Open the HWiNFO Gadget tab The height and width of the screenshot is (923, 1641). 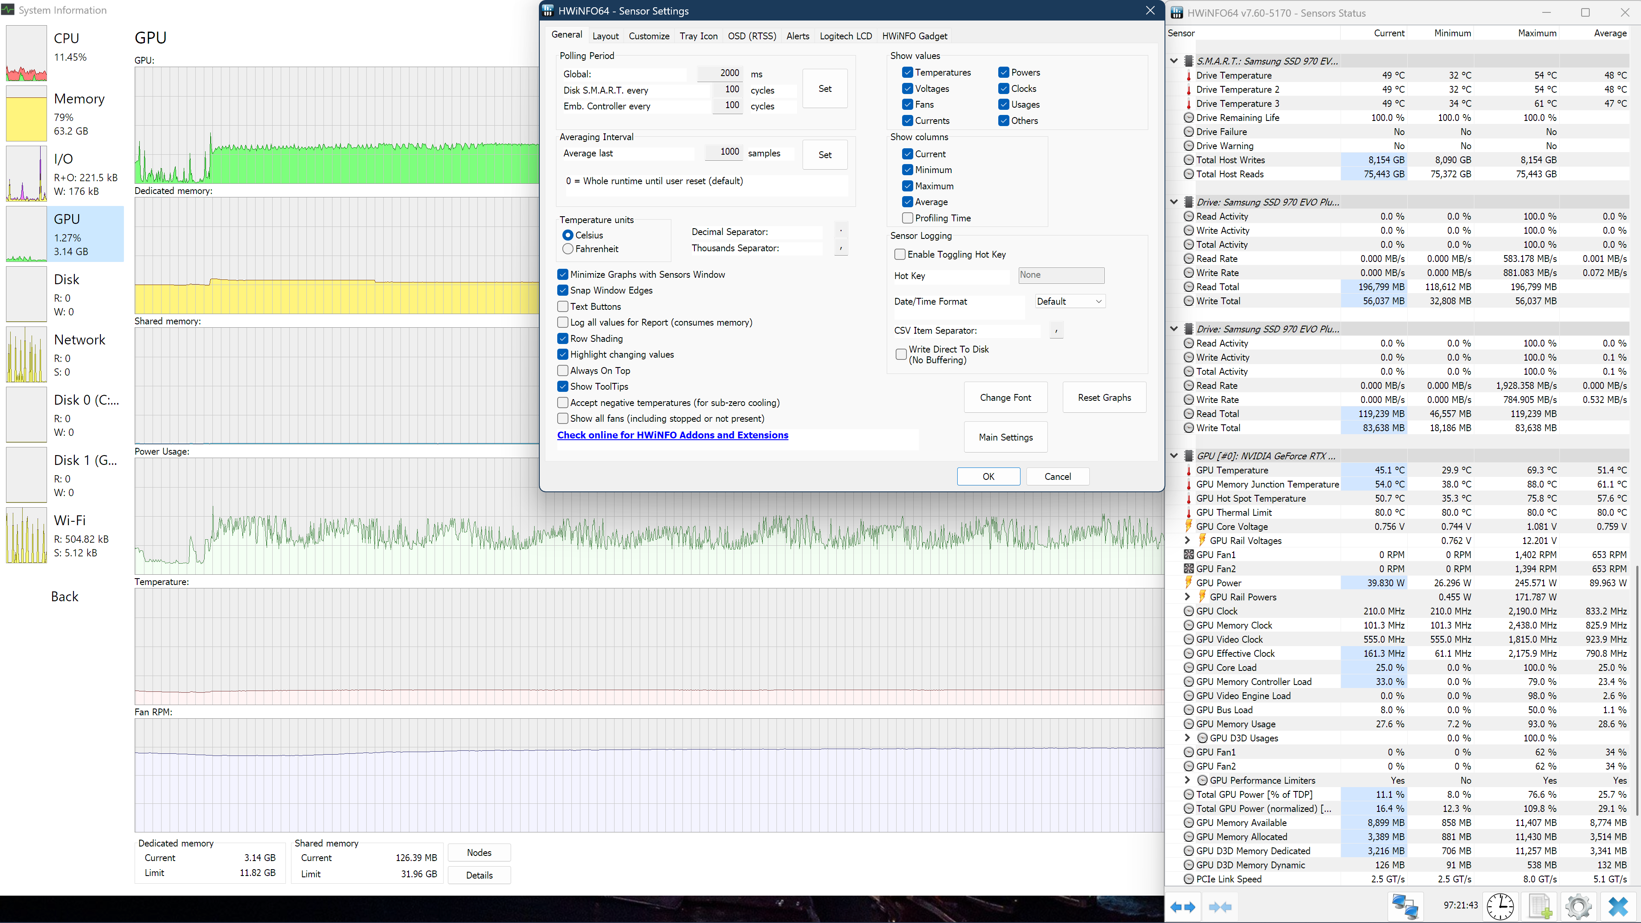[x=914, y=35]
